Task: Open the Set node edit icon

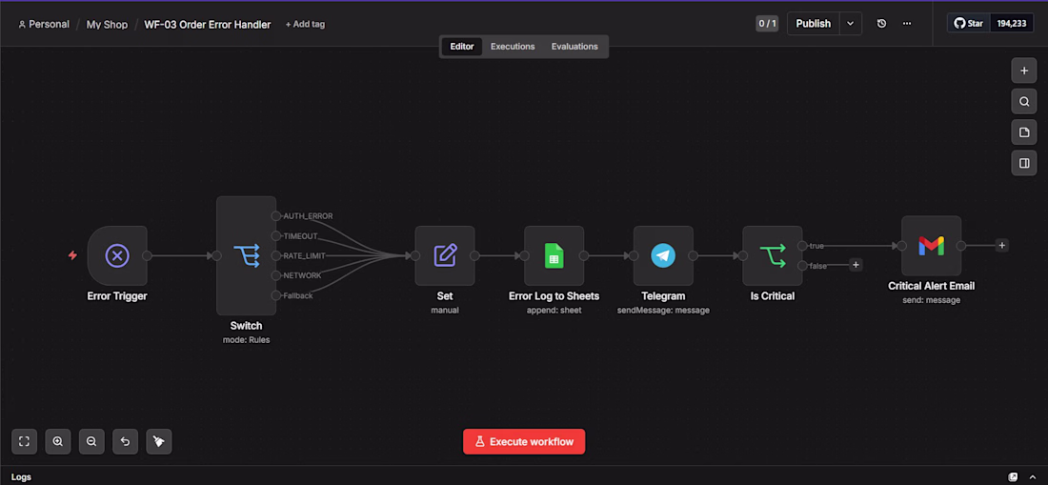Action: click(445, 255)
